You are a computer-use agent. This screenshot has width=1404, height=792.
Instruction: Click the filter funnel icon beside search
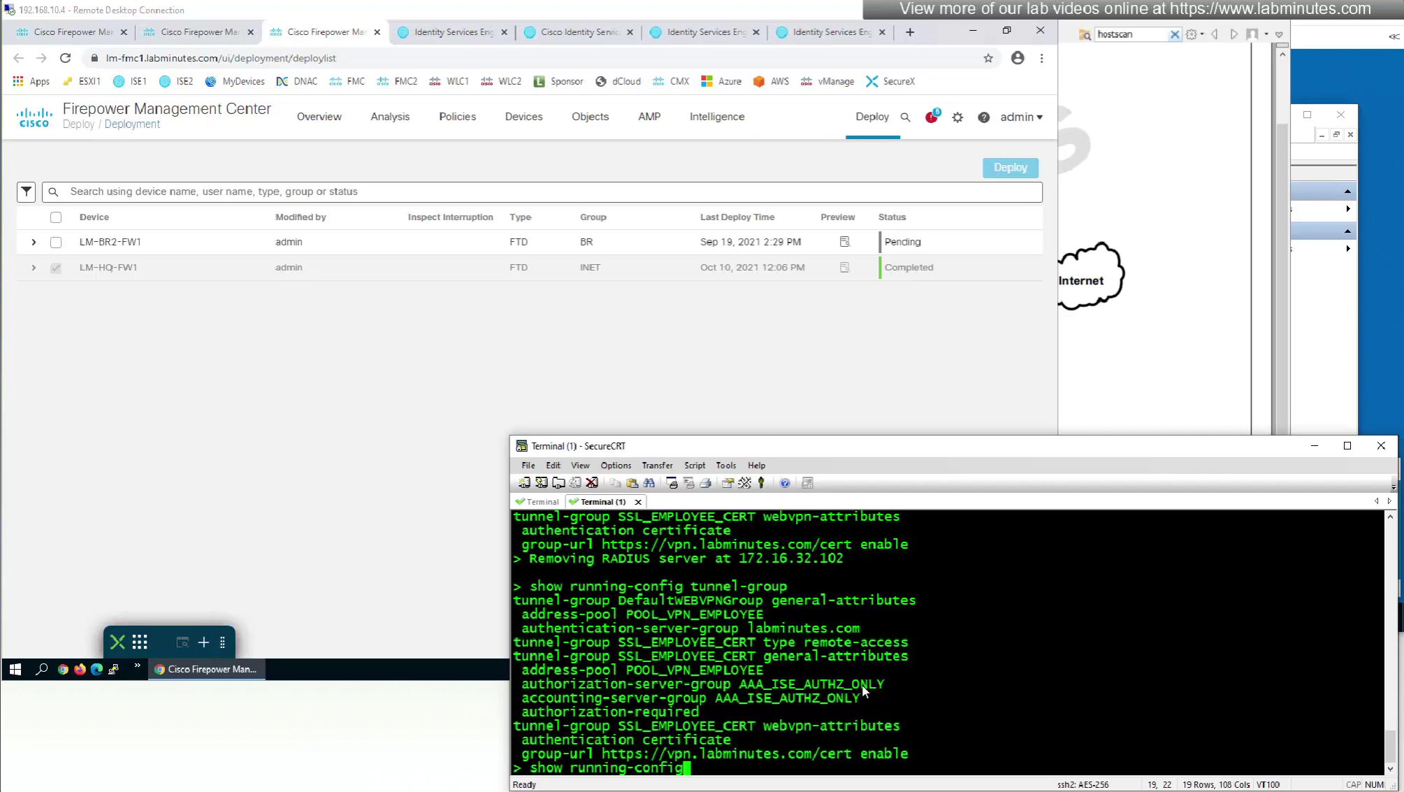27,192
